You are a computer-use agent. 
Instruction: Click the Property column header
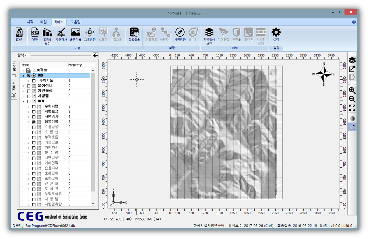tap(78, 65)
